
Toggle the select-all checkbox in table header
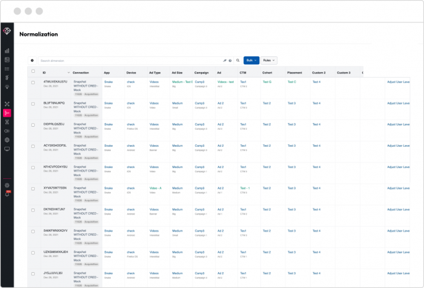coord(33,71)
